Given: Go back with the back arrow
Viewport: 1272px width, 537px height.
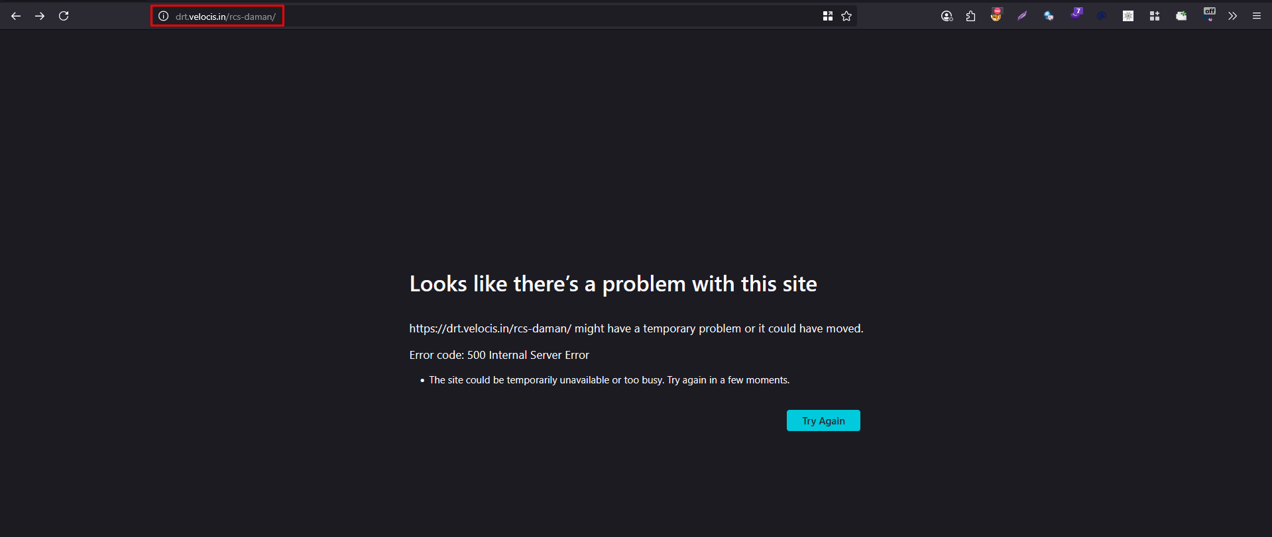Looking at the screenshot, I should pyautogui.click(x=16, y=16).
